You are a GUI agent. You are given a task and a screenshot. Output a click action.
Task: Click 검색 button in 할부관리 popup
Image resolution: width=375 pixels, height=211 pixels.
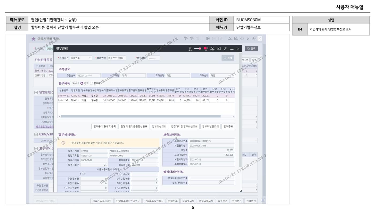pos(228,58)
